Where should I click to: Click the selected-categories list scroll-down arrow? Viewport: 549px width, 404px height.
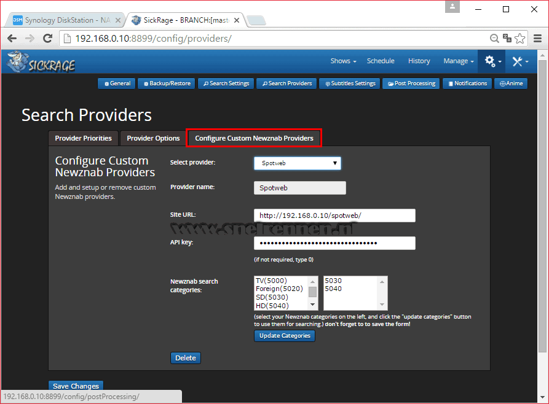click(x=382, y=305)
